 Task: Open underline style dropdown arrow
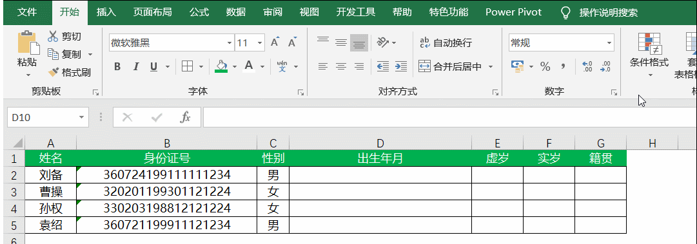coord(167,67)
